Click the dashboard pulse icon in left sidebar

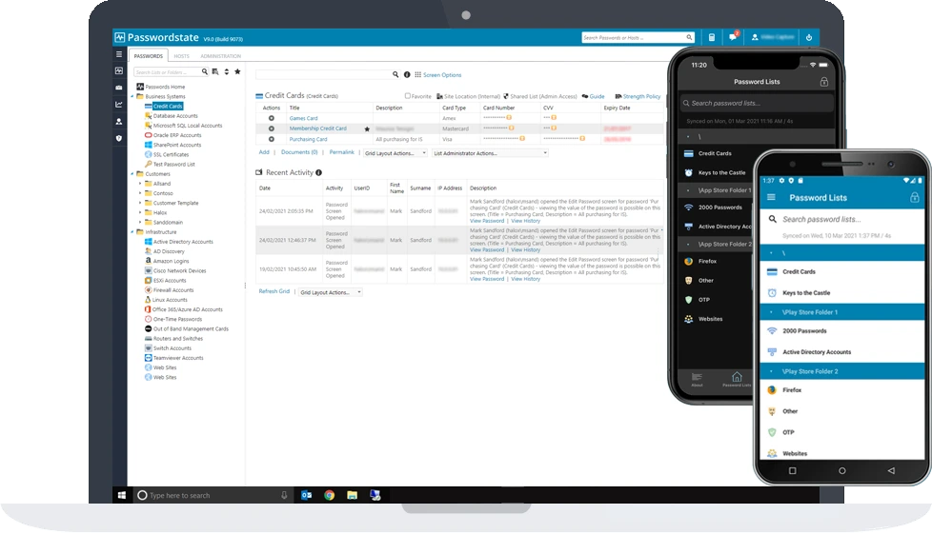tap(119, 70)
